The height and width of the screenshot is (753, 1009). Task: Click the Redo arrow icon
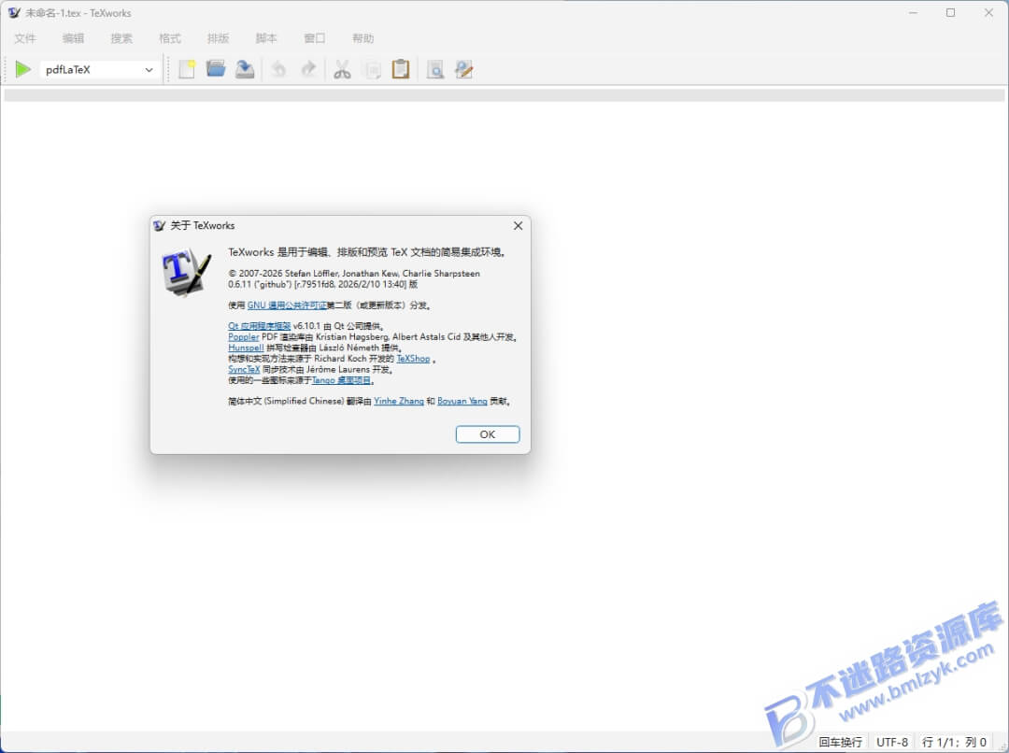click(x=309, y=69)
